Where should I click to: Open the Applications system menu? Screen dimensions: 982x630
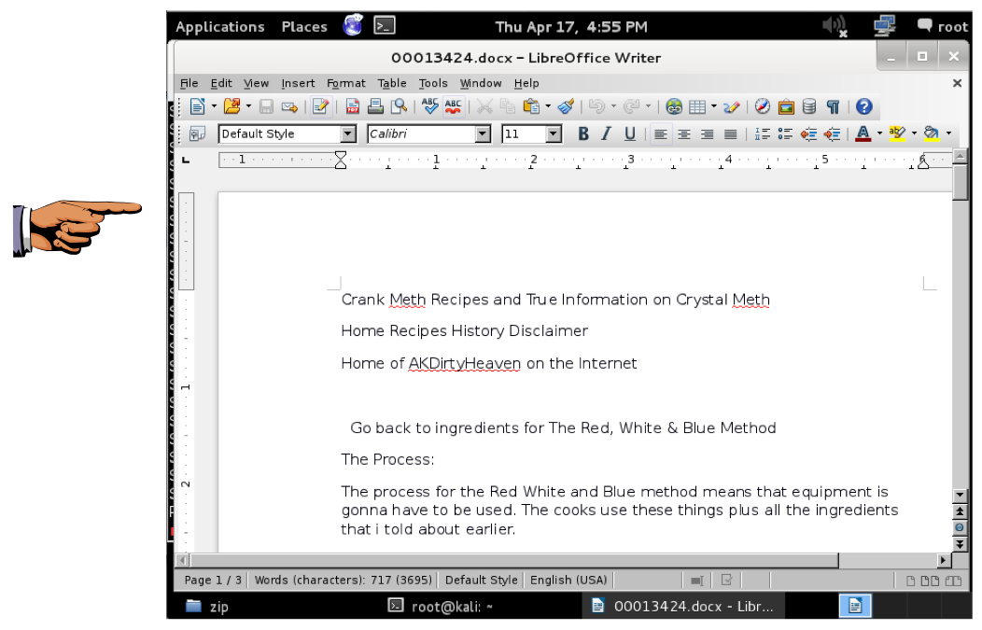point(219,27)
